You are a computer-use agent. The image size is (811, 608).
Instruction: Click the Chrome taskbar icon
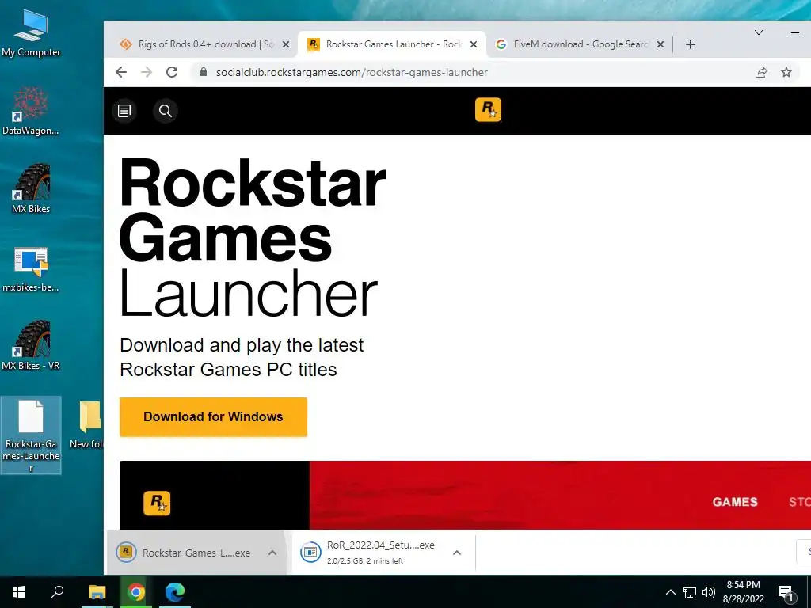(x=136, y=591)
